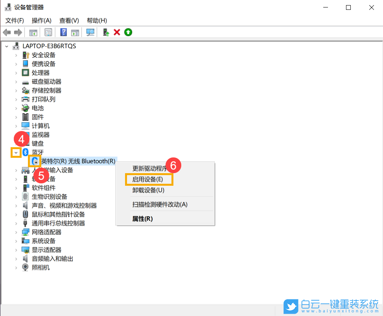Click the Forward navigation arrow

tap(18, 32)
